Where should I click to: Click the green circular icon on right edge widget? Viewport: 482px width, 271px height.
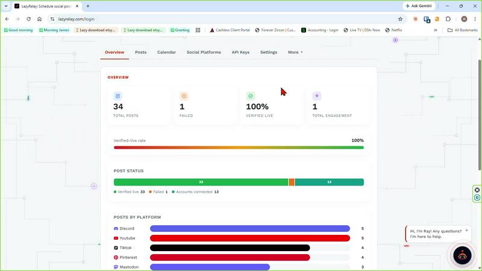[x=477, y=198]
